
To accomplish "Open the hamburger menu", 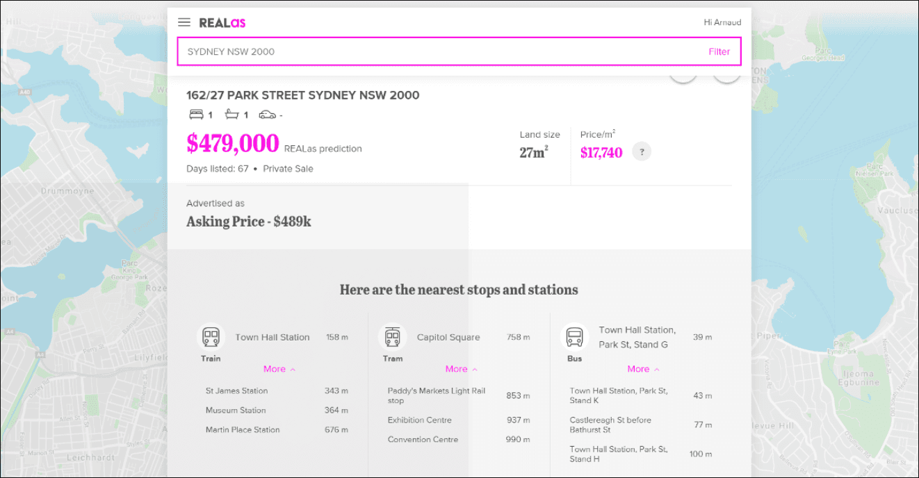I will [184, 22].
